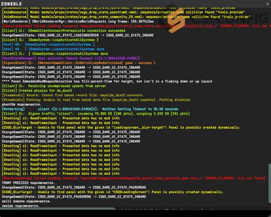
Task: Select the loadingscreen__blur-target CCSGO_BlurTarget line
Action: tap(121, 128)
